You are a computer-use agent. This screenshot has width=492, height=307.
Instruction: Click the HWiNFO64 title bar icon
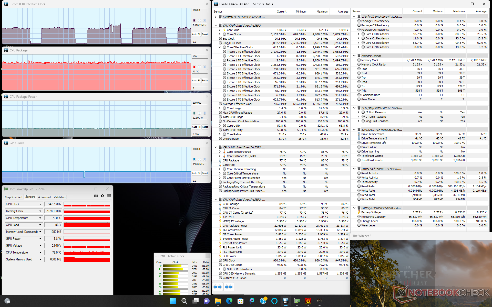[216, 4]
